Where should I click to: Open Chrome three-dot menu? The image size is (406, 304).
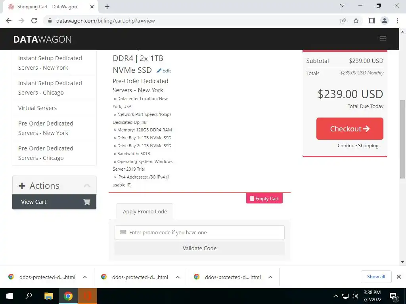(397, 21)
